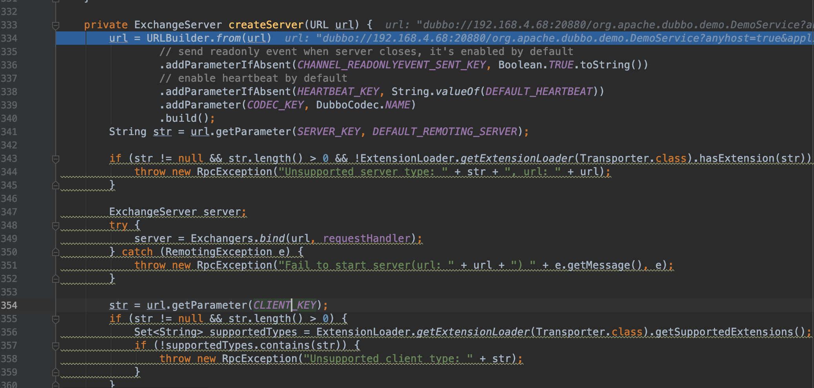The width and height of the screenshot is (814, 388).
Task: Collapse the try block fold marker
Action: click(56, 226)
